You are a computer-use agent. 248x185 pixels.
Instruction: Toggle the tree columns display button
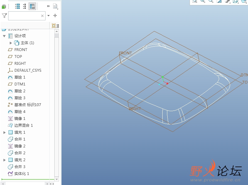click(x=32, y=6)
